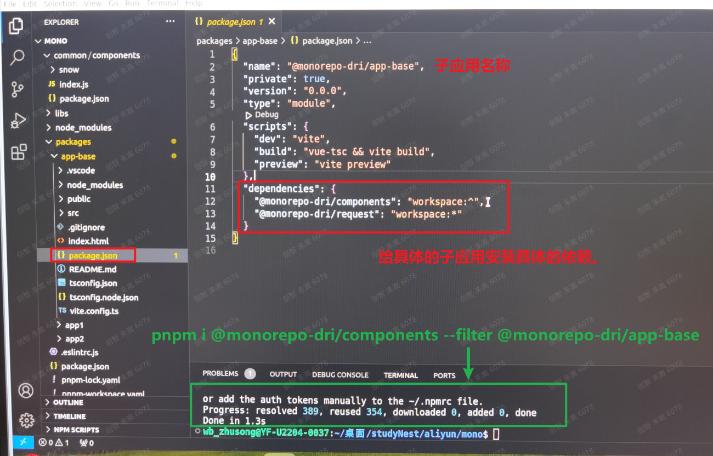Open the Terminal menu in the menu bar

point(162,4)
